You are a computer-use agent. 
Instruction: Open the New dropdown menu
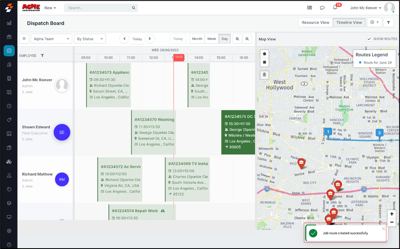pyautogui.click(x=50, y=8)
